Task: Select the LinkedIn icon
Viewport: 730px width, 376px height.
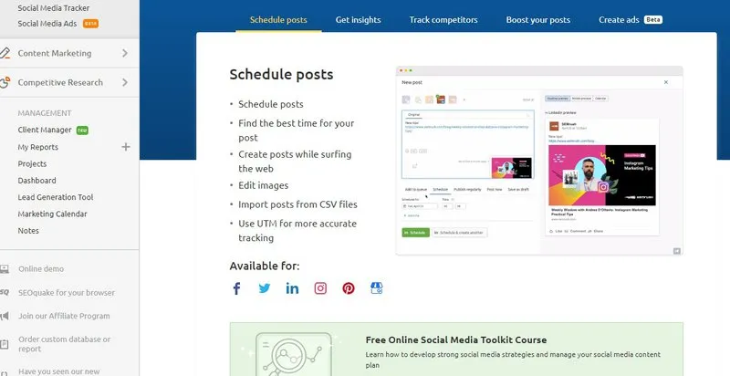Action: pyautogui.click(x=292, y=288)
